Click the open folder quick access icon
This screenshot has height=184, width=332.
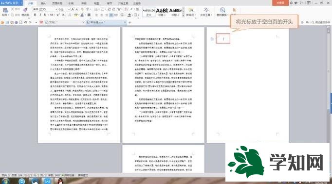(2, 22)
